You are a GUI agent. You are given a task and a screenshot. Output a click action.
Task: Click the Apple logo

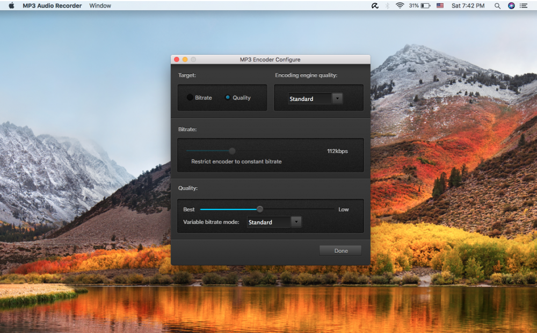(12, 5)
